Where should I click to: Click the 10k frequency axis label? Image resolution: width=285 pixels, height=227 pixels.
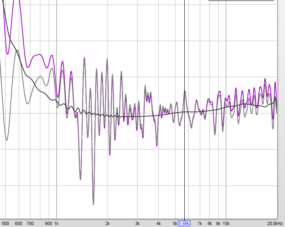[x=226, y=223]
